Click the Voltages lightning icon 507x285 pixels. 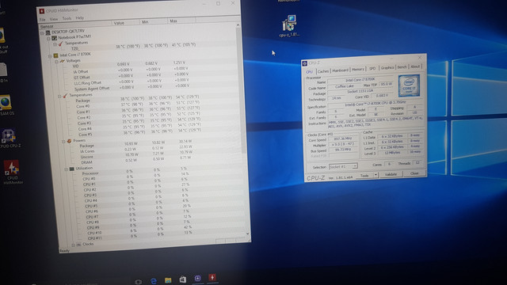point(62,61)
